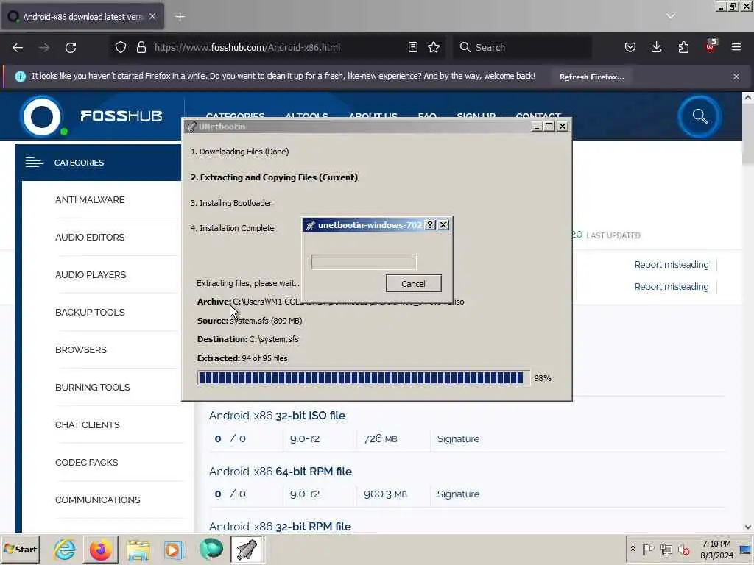Maximize the UNetbootin window
Image resolution: width=754 pixels, height=565 pixels.
coord(549,127)
